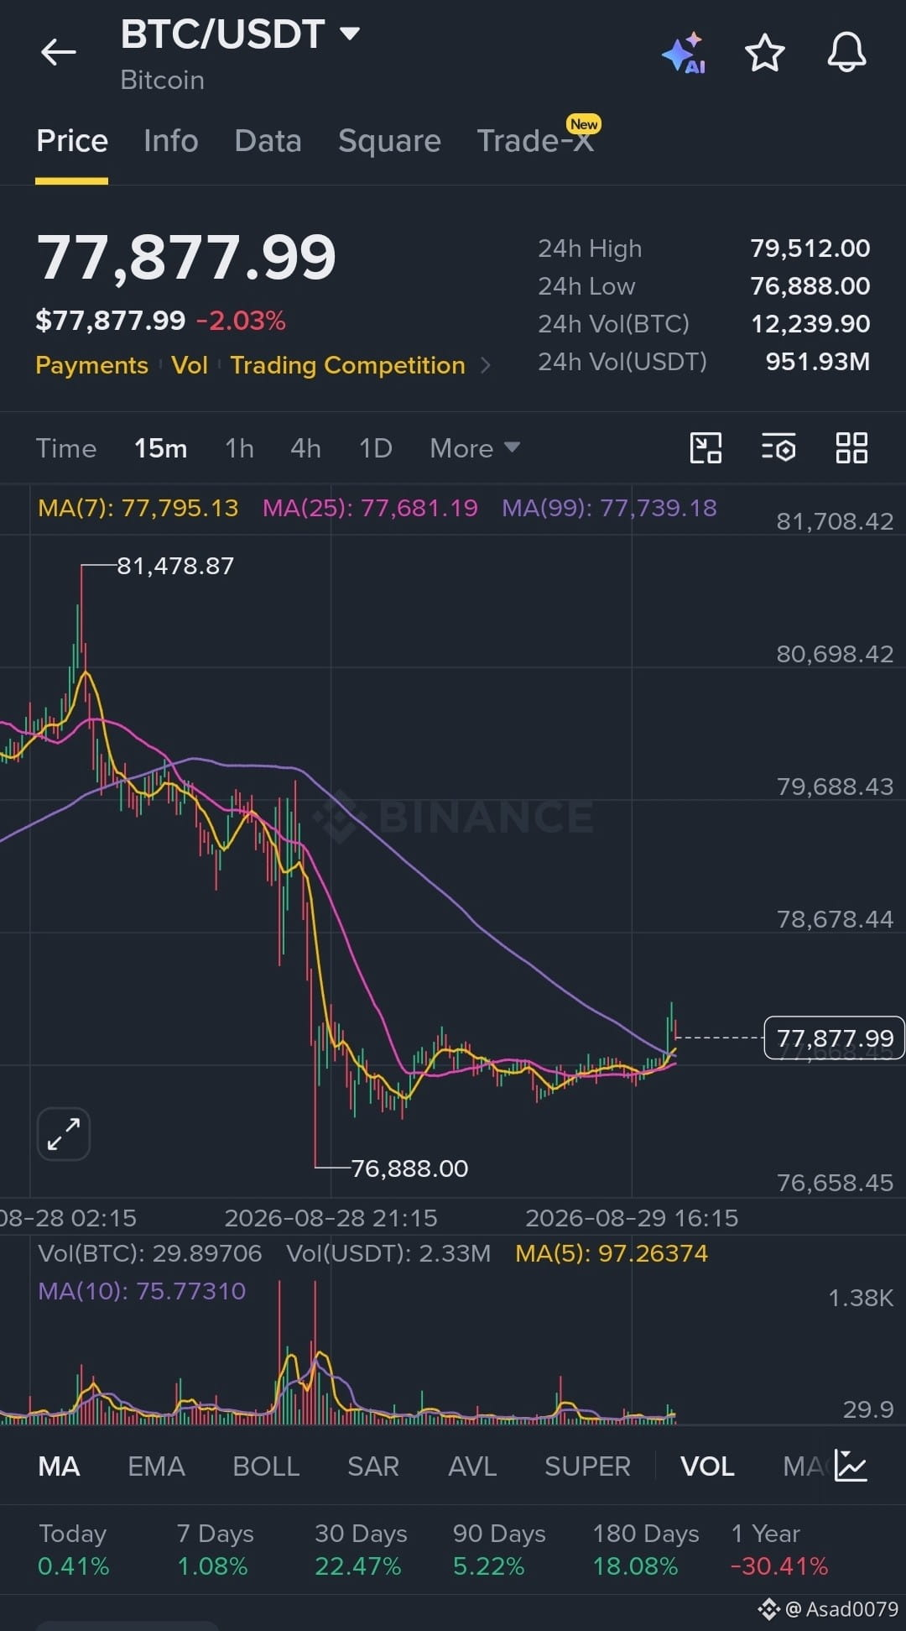Tap the Today 0.41% performance

[x=73, y=1550]
